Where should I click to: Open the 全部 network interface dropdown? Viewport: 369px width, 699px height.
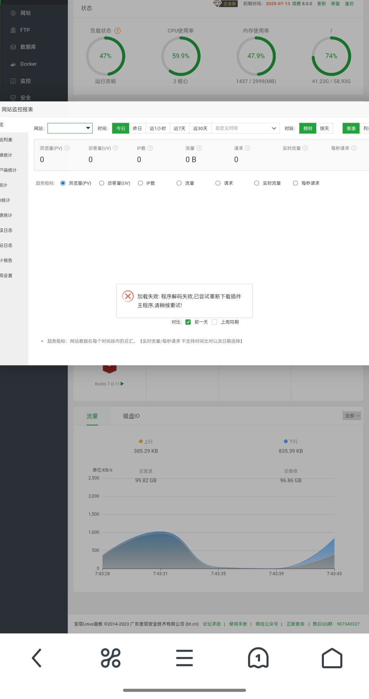352,416
